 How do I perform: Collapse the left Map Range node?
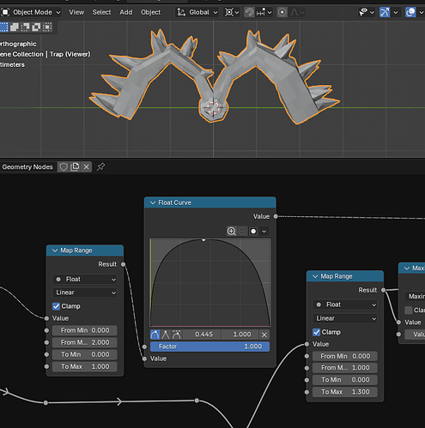pos(55,250)
